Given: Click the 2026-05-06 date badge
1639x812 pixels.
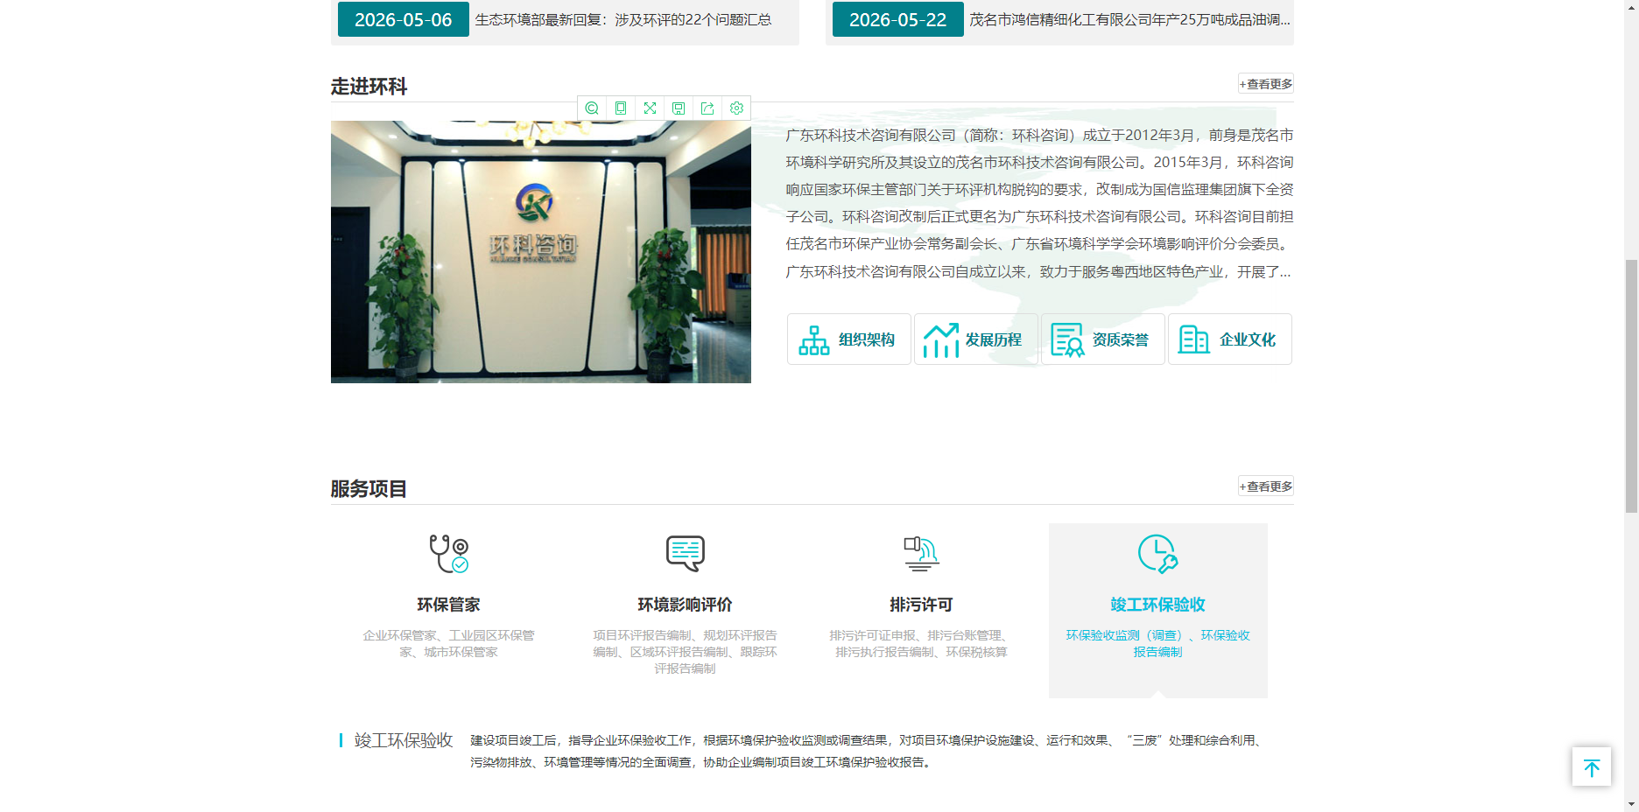Looking at the screenshot, I should pos(404,19).
